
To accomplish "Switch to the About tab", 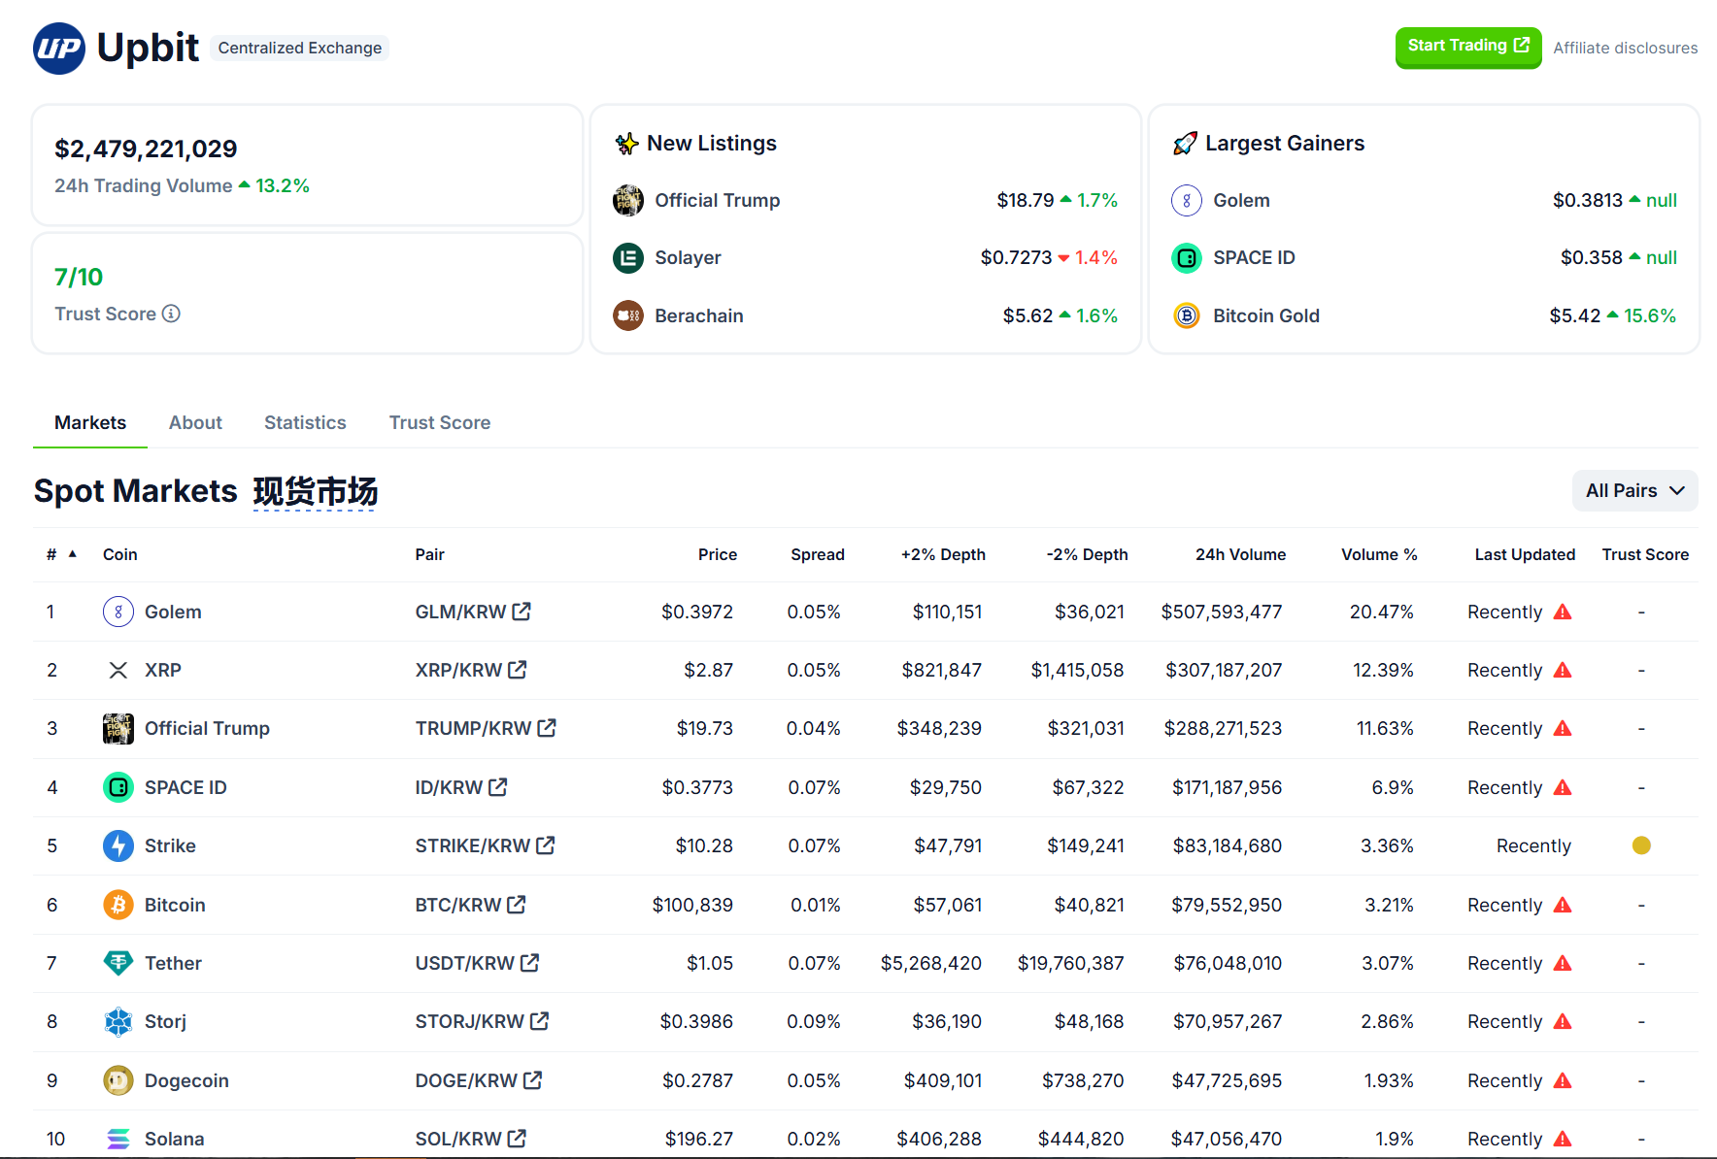I will [194, 422].
